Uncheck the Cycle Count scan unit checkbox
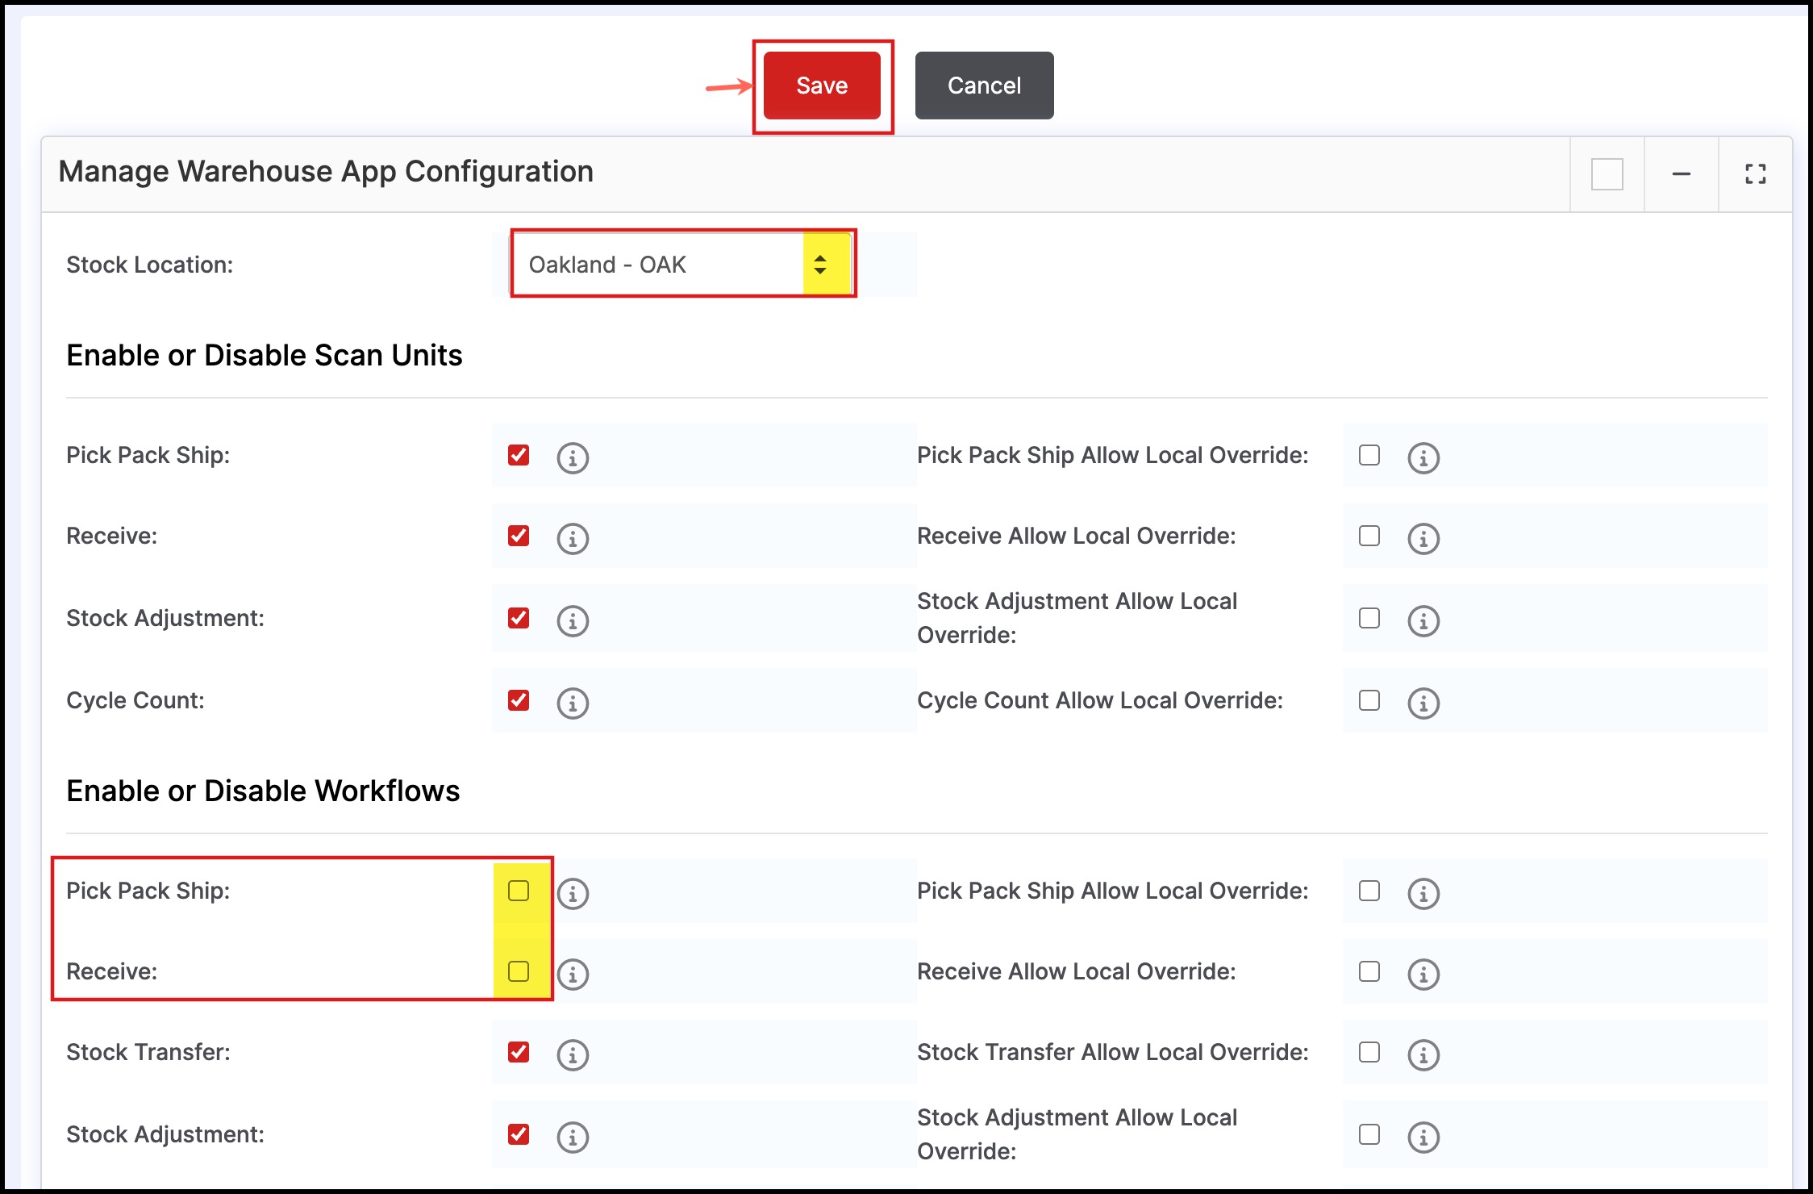The image size is (1813, 1194). (x=519, y=700)
